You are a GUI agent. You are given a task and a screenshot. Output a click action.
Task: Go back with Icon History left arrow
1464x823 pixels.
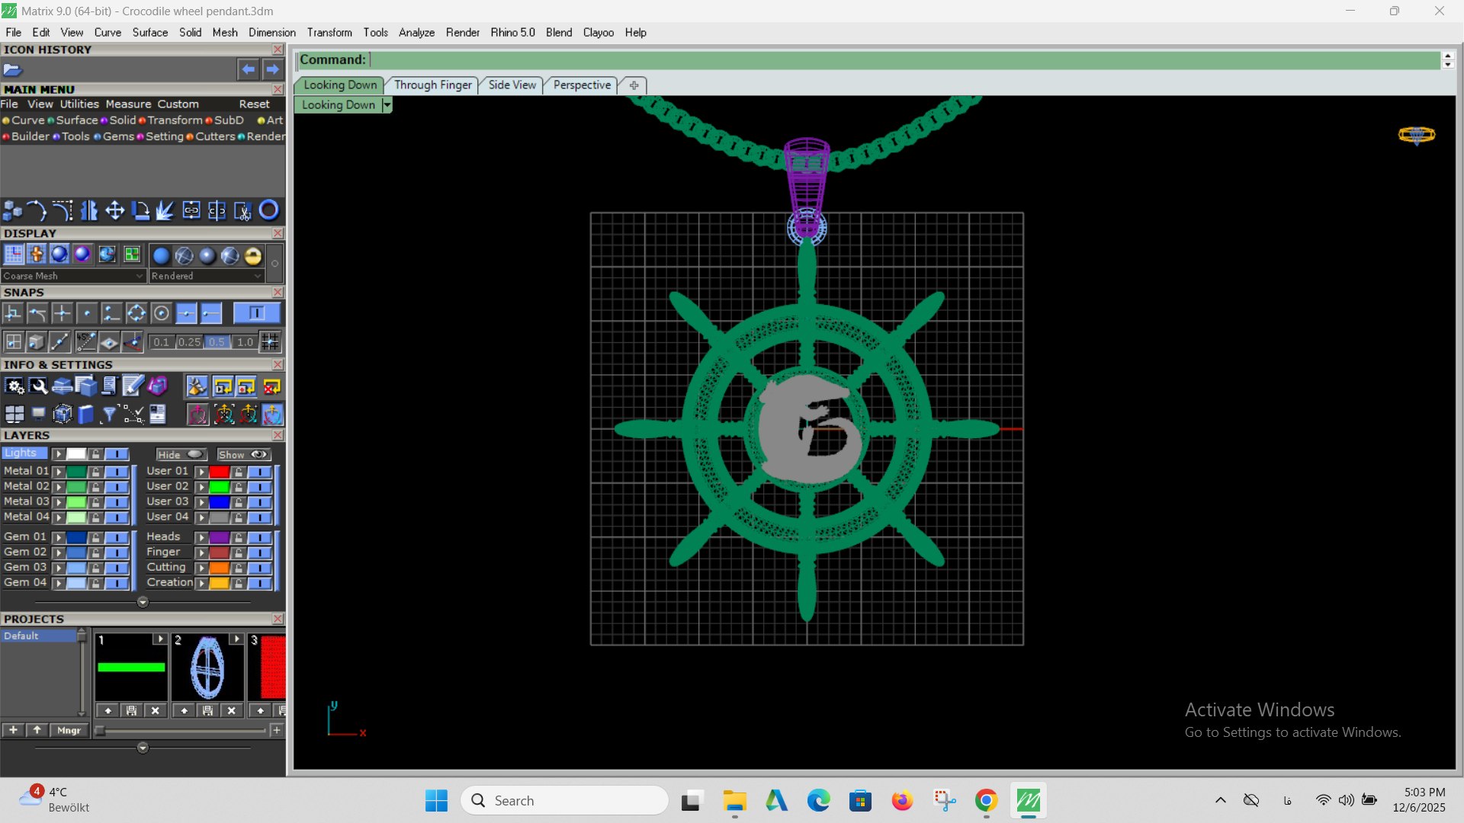(248, 69)
